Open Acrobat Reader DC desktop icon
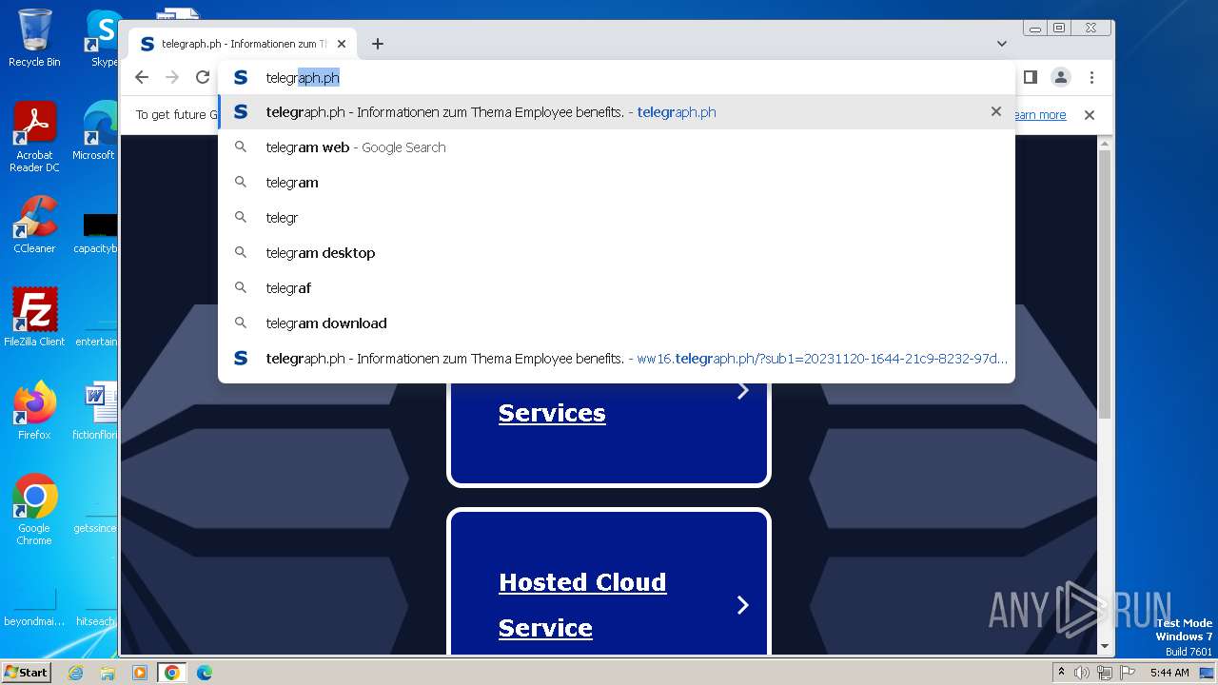The width and height of the screenshot is (1218, 685). (x=34, y=138)
